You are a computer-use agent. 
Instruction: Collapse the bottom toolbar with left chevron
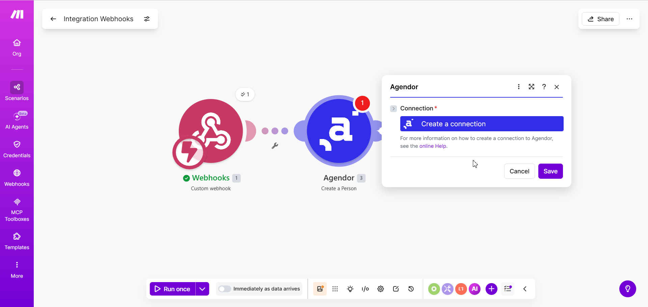click(x=525, y=289)
